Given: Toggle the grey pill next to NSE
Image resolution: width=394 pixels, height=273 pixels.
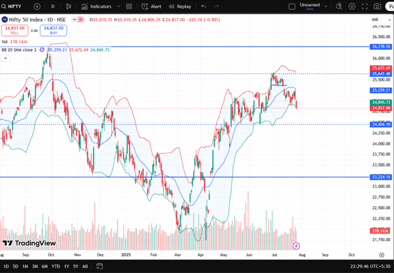Looking at the screenshot, I should (74, 19).
